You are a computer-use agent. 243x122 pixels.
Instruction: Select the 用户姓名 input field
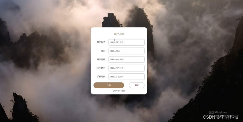coord(127,68)
